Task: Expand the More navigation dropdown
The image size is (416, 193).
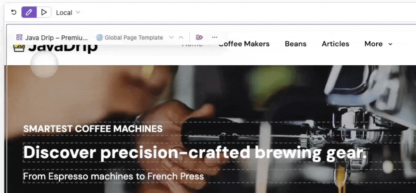Action: coord(378,44)
